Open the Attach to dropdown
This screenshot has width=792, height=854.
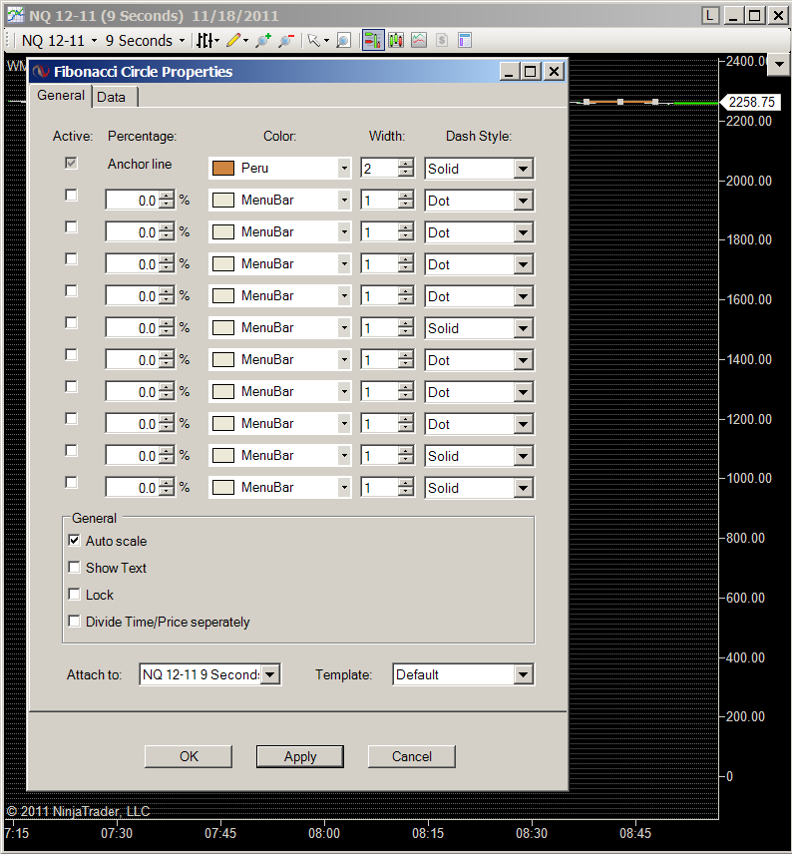click(270, 674)
